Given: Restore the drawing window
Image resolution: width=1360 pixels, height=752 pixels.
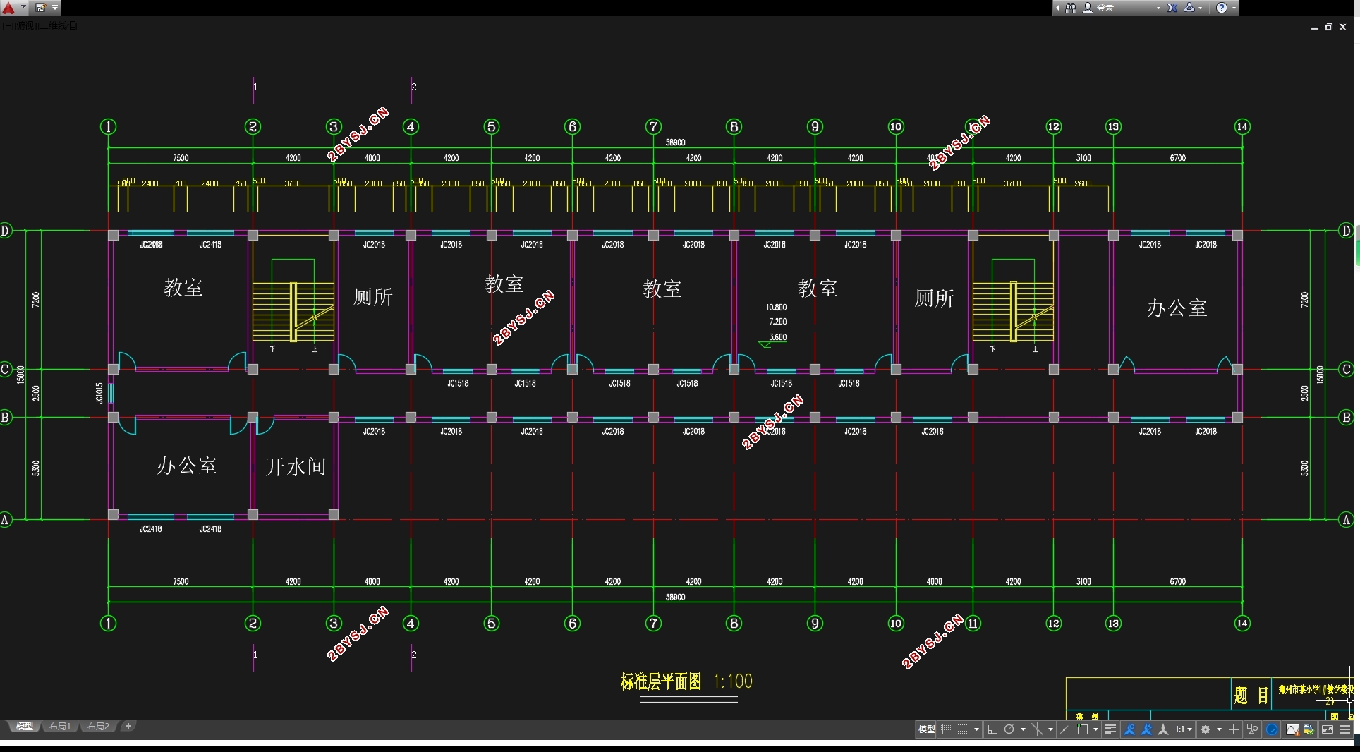Looking at the screenshot, I should point(1329,27).
